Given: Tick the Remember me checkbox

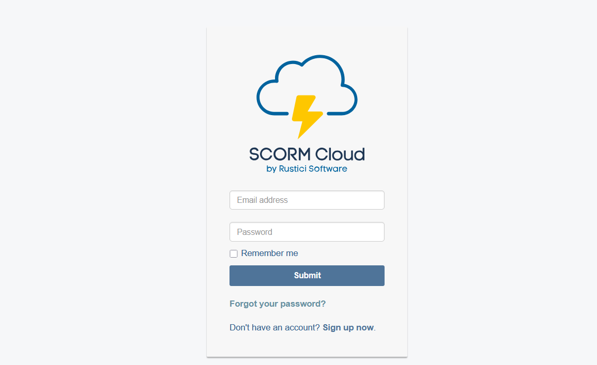Looking at the screenshot, I should click(x=234, y=253).
